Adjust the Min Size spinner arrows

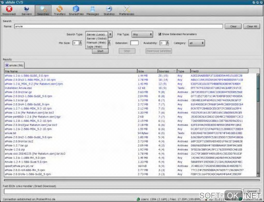[x=80, y=43]
